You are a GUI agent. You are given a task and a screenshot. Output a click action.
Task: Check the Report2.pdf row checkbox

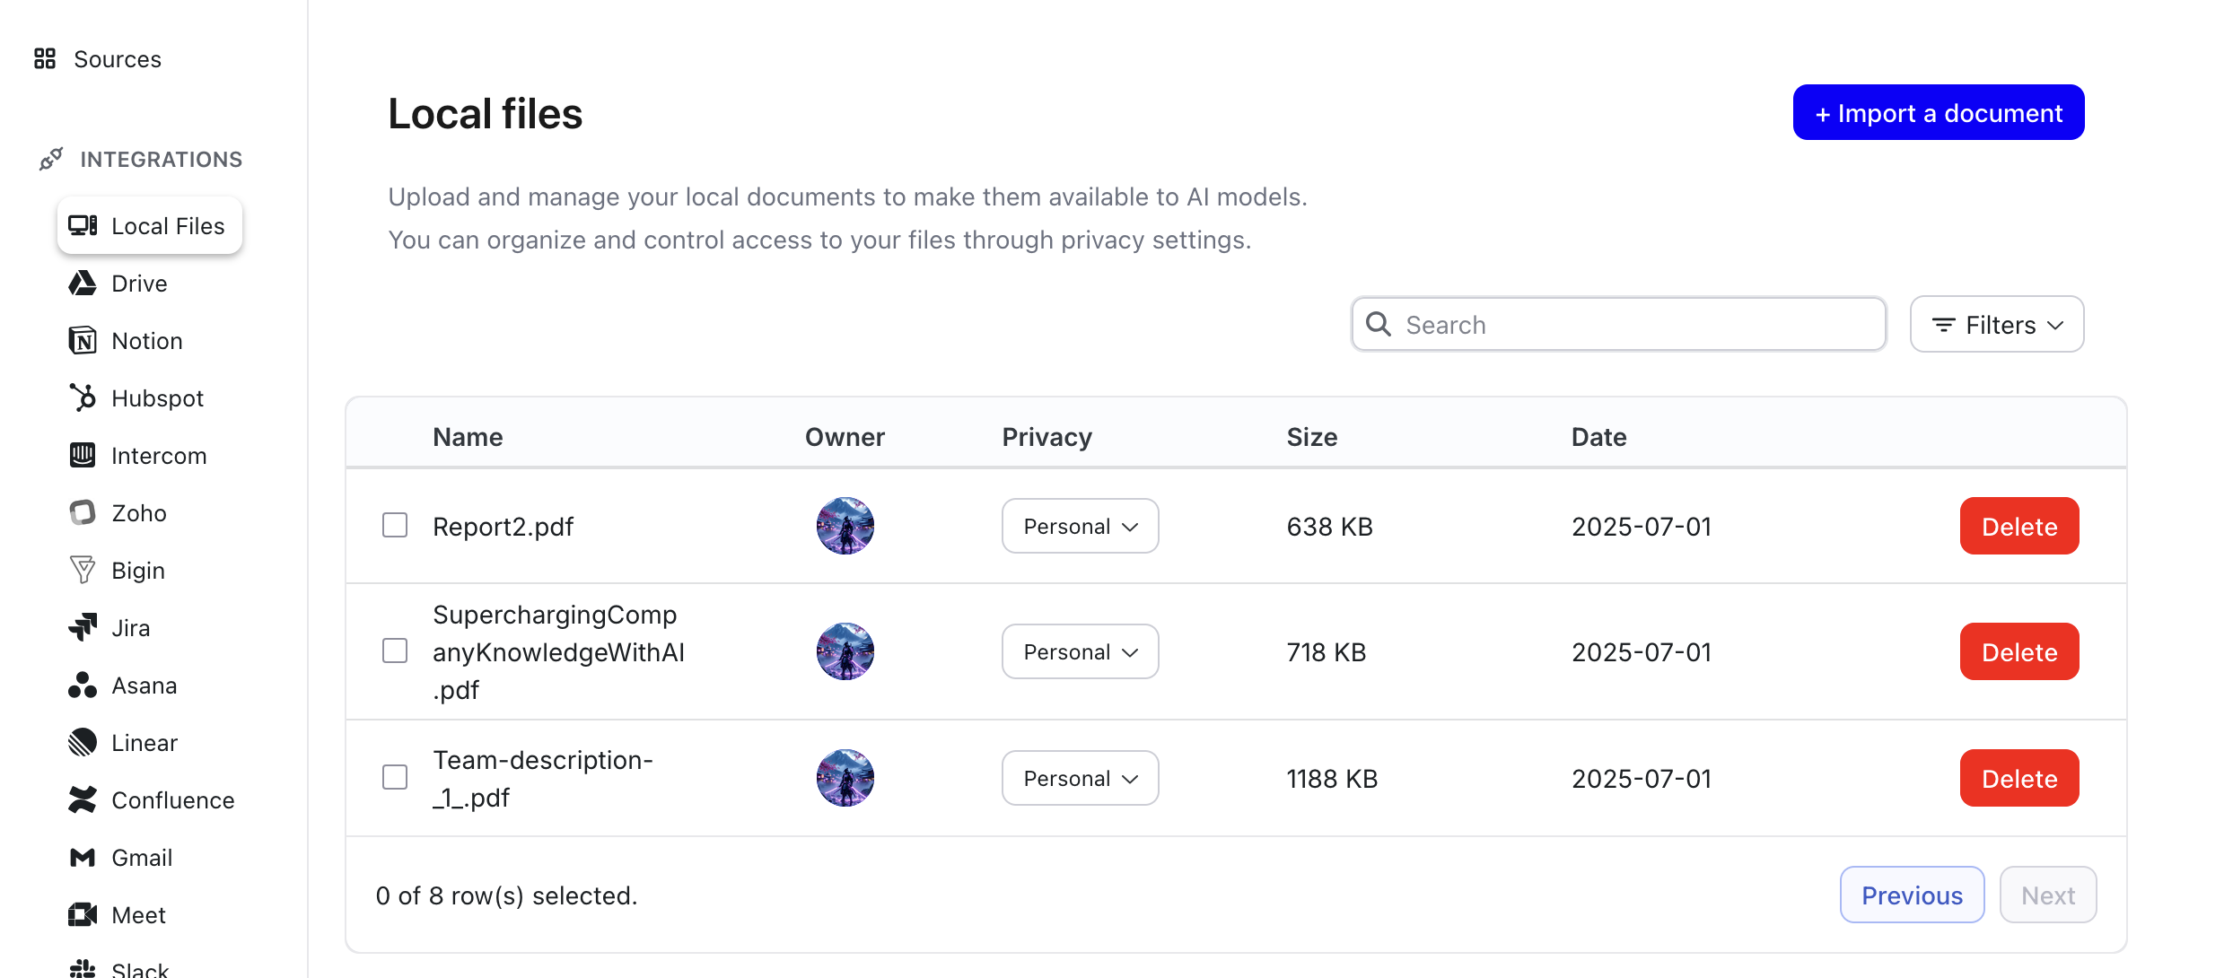point(395,526)
